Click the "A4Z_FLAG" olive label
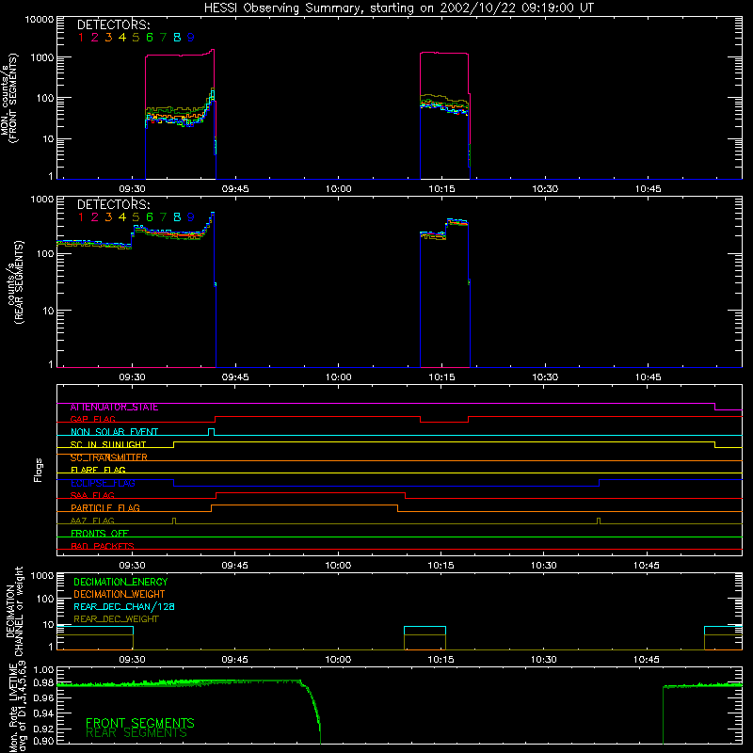Viewport: 753px width, 753px height. [92, 521]
